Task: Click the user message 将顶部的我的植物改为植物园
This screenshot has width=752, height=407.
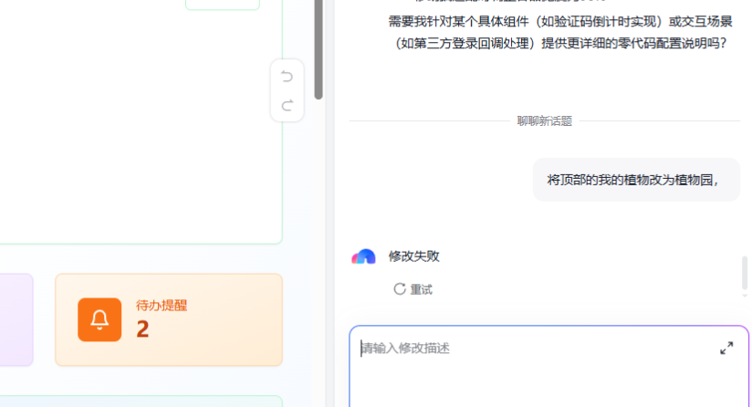Action: click(x=633, y=180)
